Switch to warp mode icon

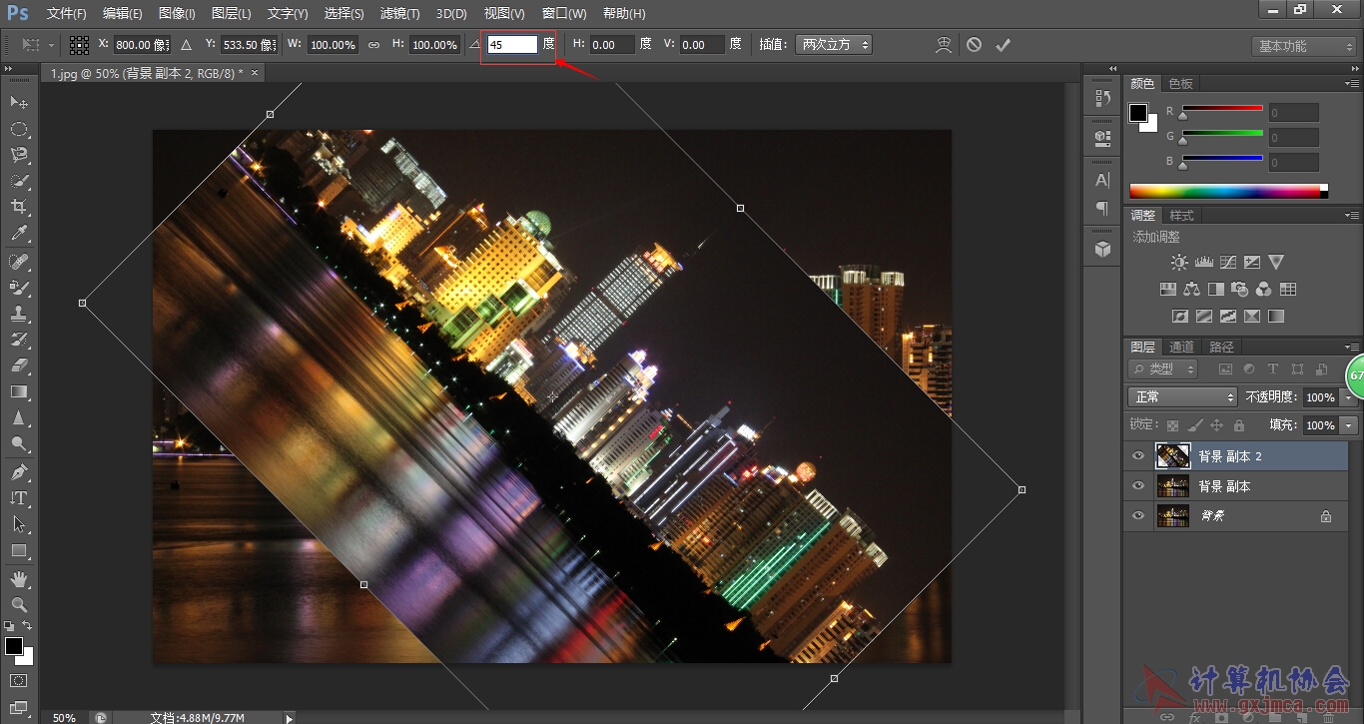[944, 45]
